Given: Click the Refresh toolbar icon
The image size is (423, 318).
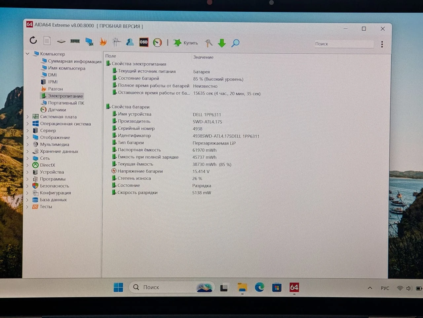Looking at the screenshot, I should 33,40.
